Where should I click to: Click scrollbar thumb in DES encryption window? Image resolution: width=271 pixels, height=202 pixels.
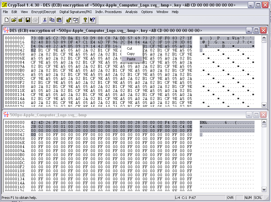coord(264,42)
